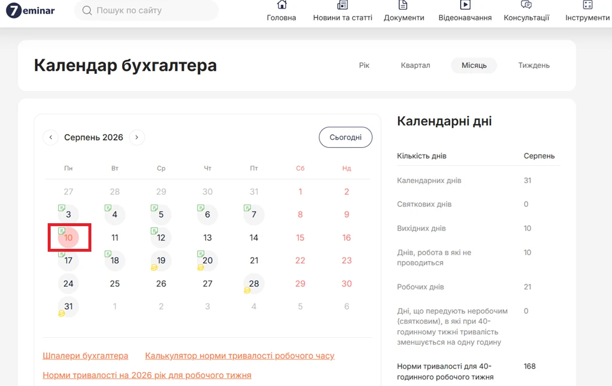Click the Календарних днів row

(479, 181)
